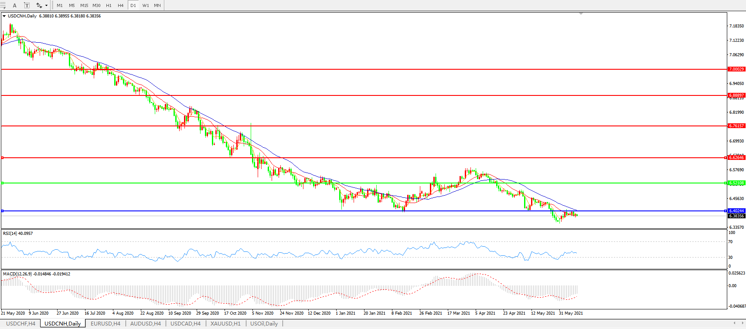Viewport: 746px width, 329px height.
Task: Click the chart shift marker triangle
Action: pos(581,14)
